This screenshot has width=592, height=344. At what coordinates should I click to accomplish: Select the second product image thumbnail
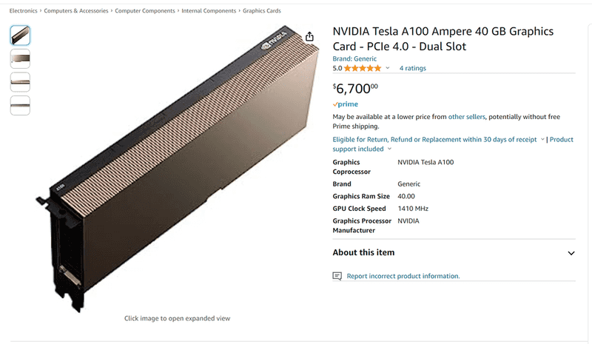click(x=20, y=58)
